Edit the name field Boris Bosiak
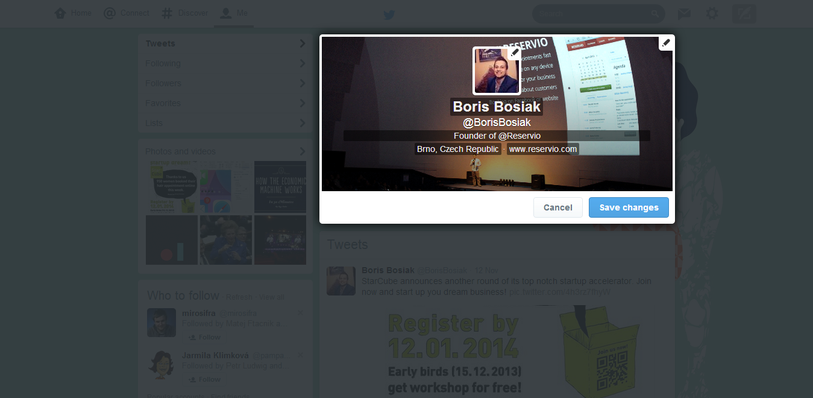 (497, 107)
